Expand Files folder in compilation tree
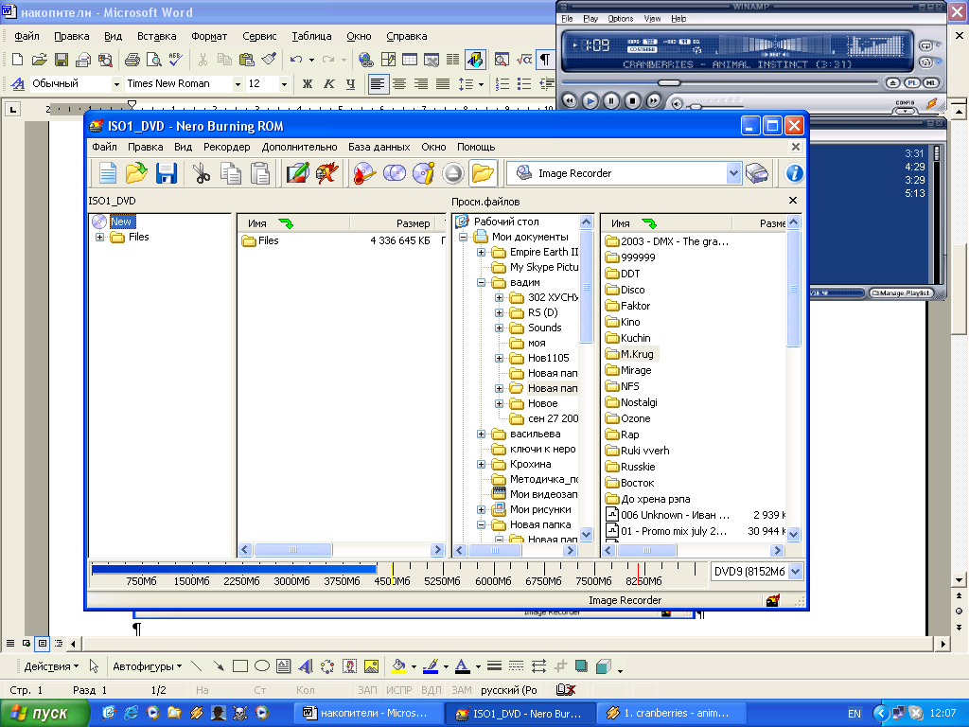This screenshot has height=727, width=969. click(x=99, y=238)
